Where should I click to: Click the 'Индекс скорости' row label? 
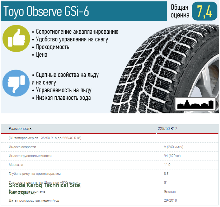pos(22,147)
